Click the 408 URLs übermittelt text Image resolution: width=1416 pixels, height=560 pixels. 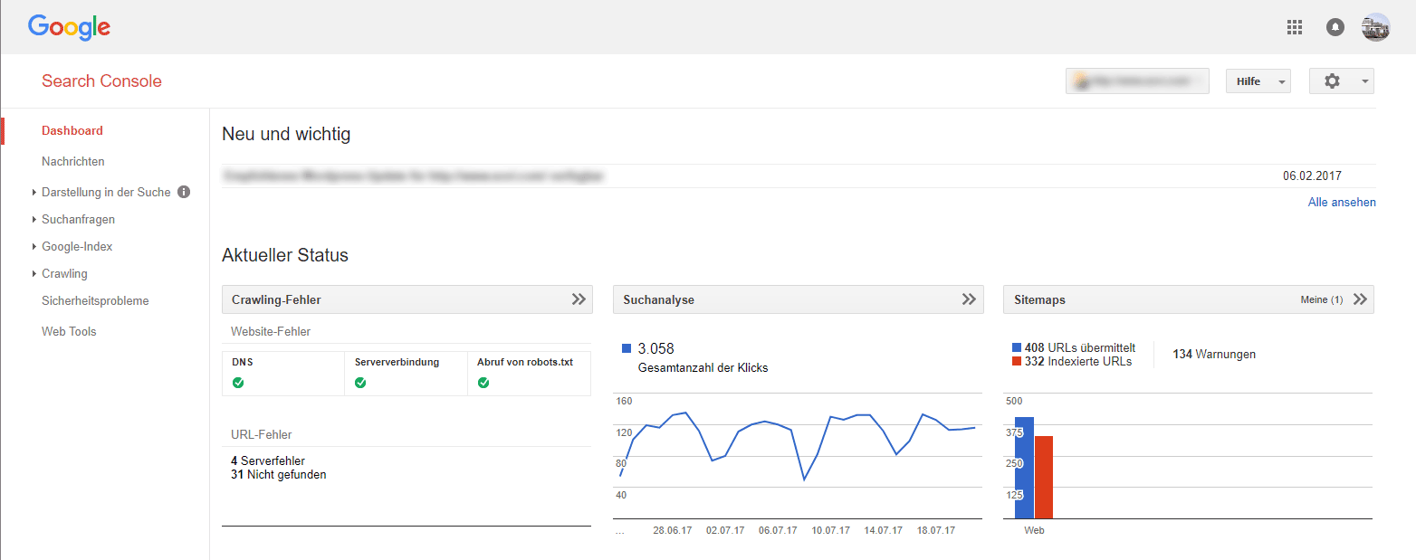click(x=1080, y=347)
